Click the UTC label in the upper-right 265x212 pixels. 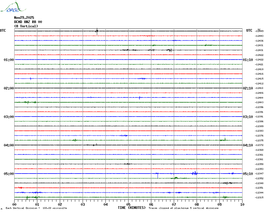(x=249, y=30)
